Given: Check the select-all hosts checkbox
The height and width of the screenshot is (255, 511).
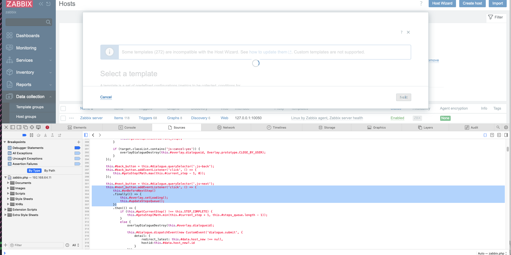Looking at the screenshot, I should 63,109.
